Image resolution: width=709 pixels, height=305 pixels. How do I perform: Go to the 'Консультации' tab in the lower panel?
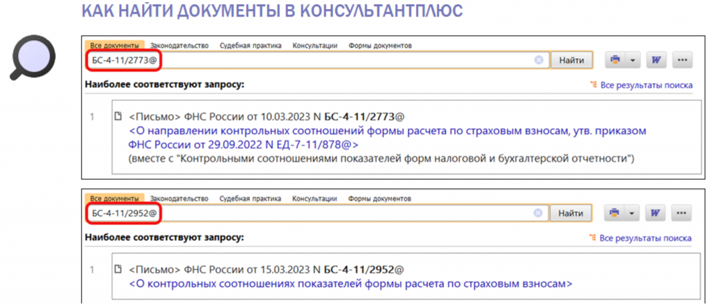(315, 198)
